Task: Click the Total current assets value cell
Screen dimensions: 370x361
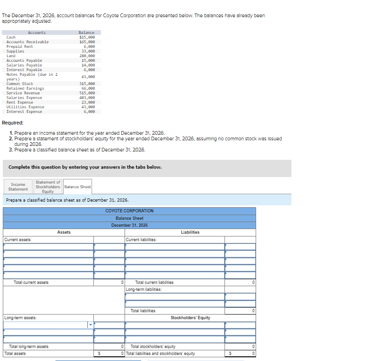Action: tap(109, 282)
